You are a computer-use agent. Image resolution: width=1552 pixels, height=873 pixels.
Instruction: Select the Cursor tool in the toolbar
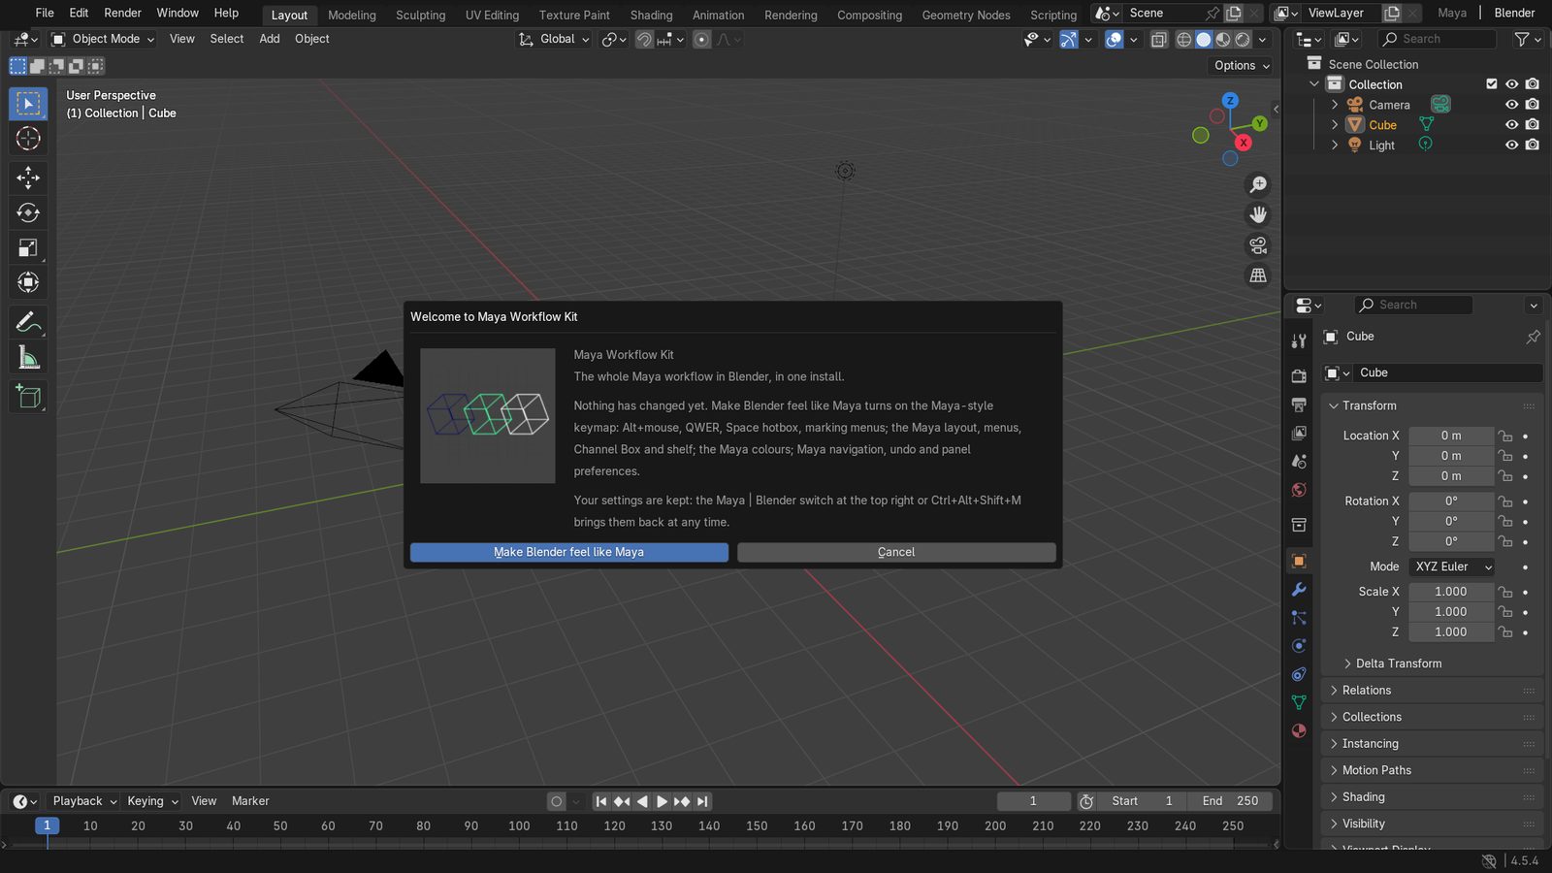pyautogui.click(x=28, y=139)
